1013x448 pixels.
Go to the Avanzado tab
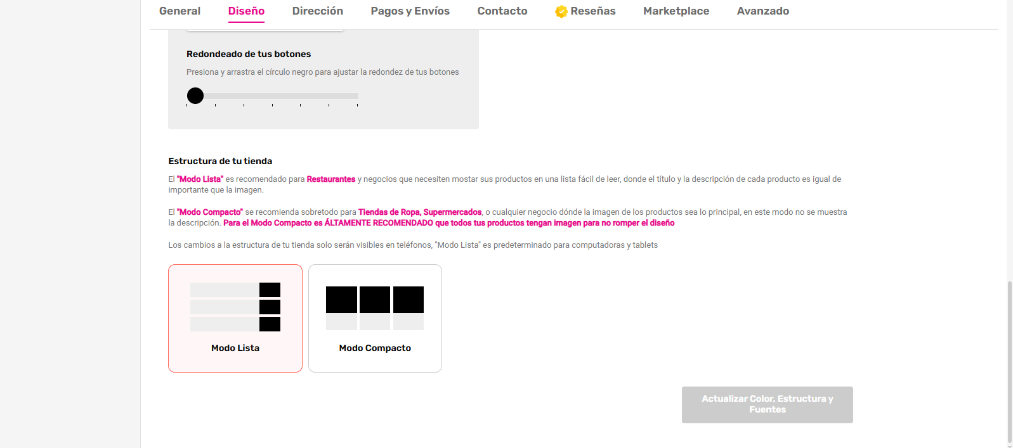pos(762,11)
